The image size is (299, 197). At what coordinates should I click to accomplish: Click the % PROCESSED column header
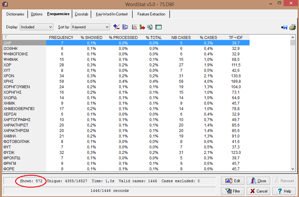pos(123,37)
